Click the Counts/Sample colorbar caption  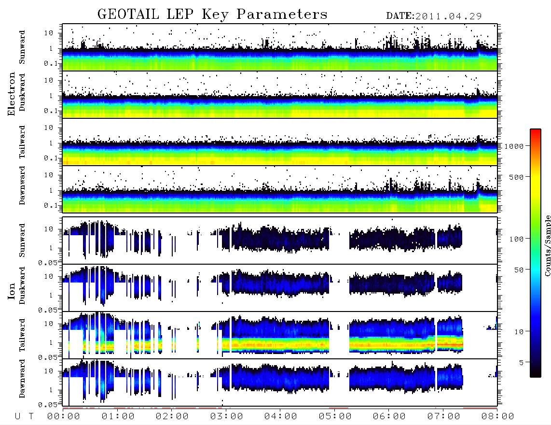(x=548, y=245)
